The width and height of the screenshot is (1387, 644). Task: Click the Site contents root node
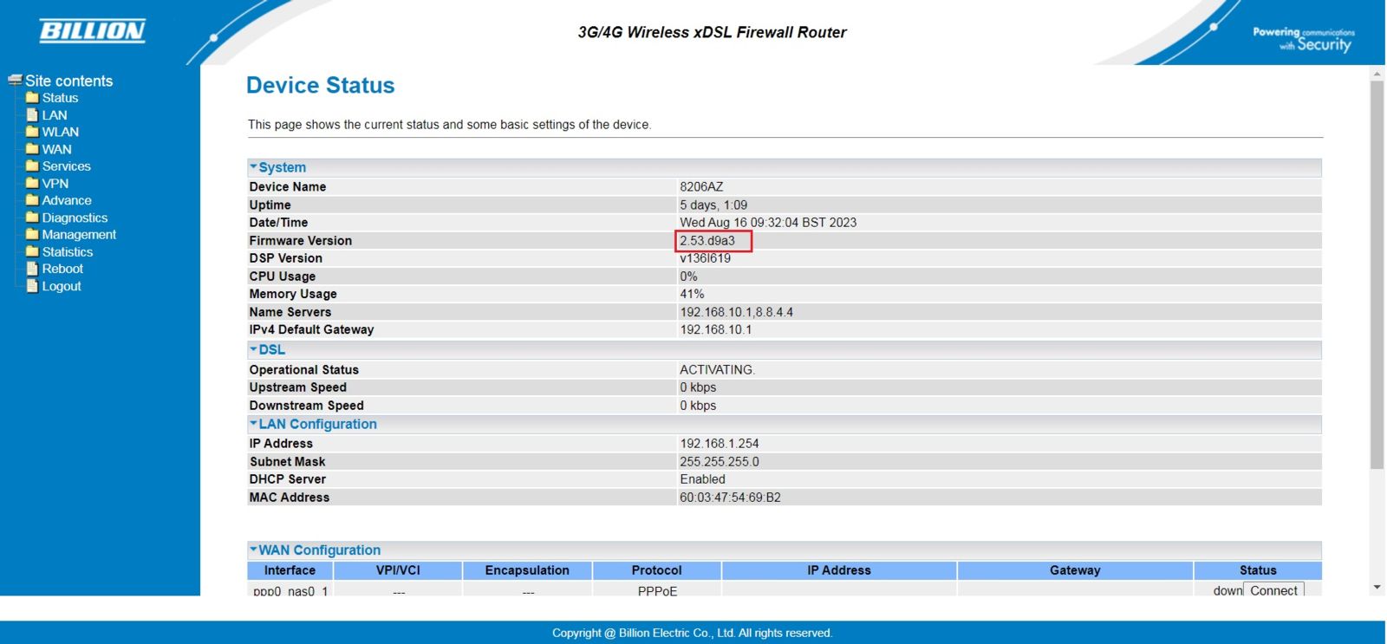[x=68, y=81]
